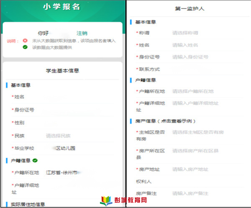Open the 请选择户籍所在地 selector
251x208 pixels.
pyautogui.click(x=193, y=91)
